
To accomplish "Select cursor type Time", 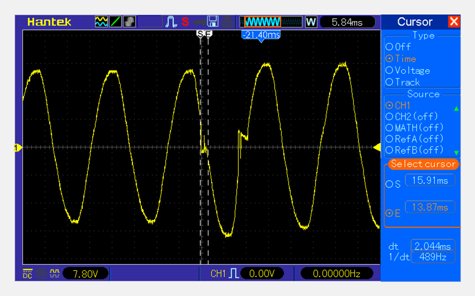I will point(401,59).
